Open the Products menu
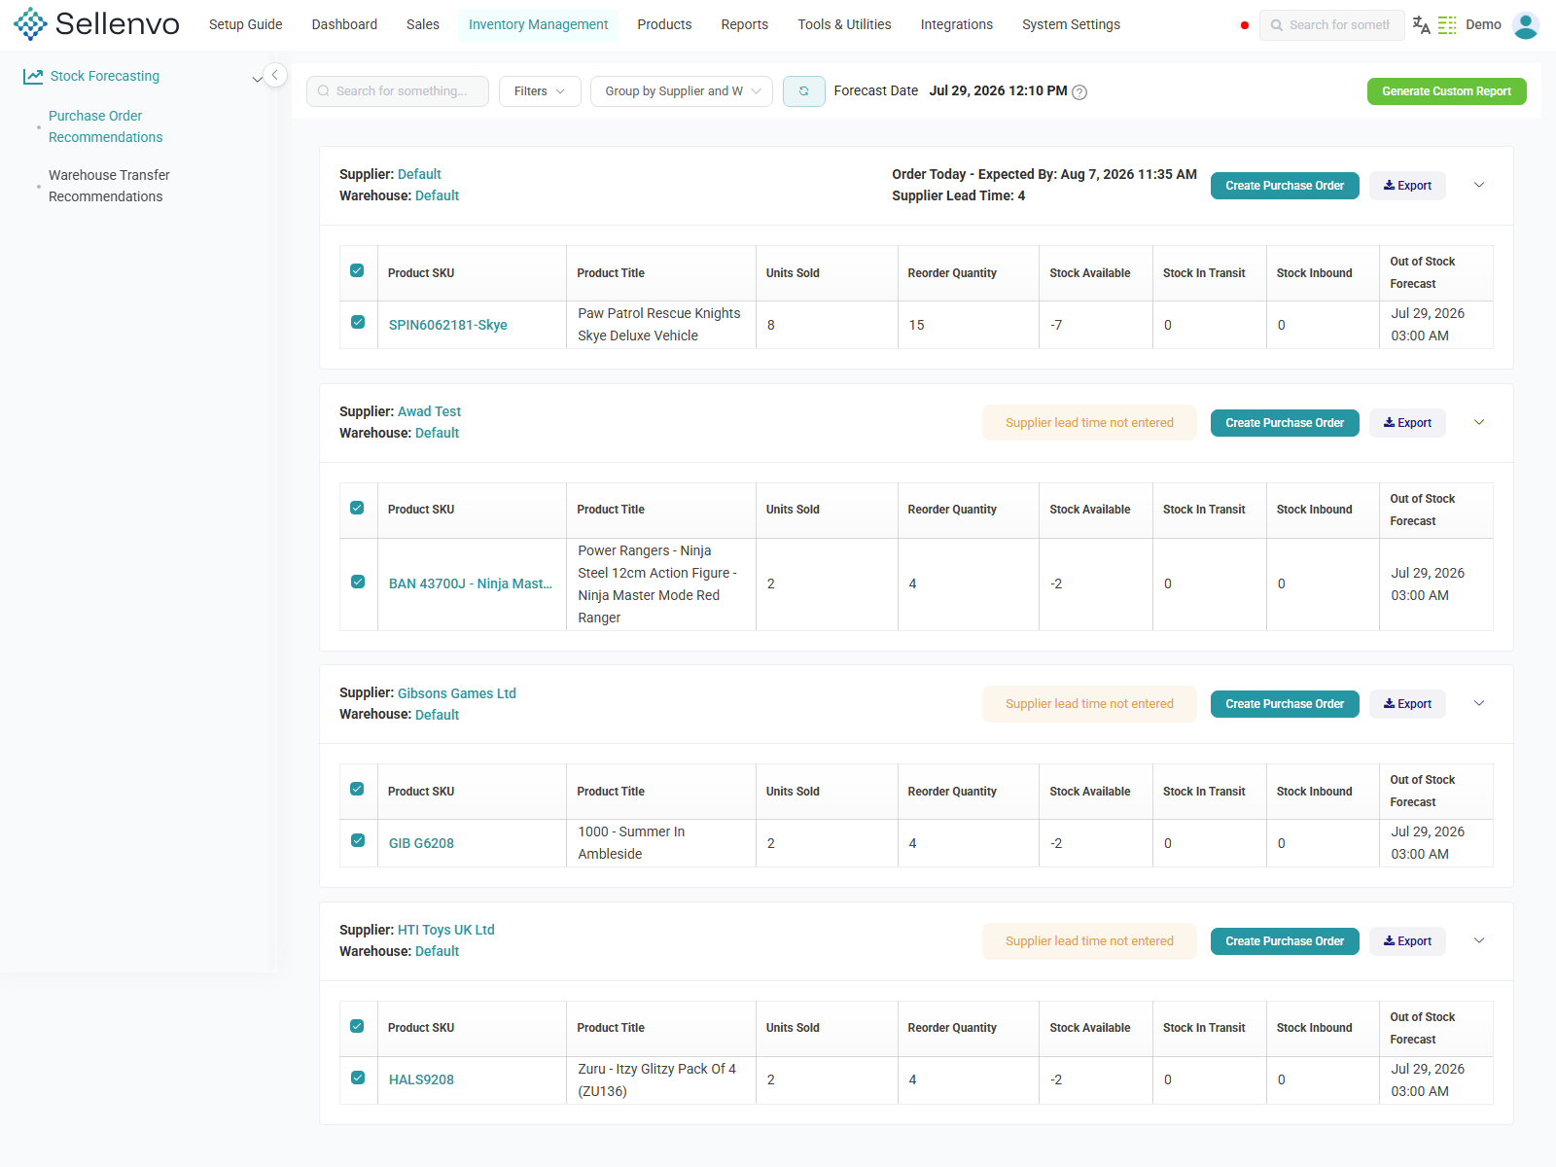The height and width of the screenshot is (1167, 1556). 664,25
